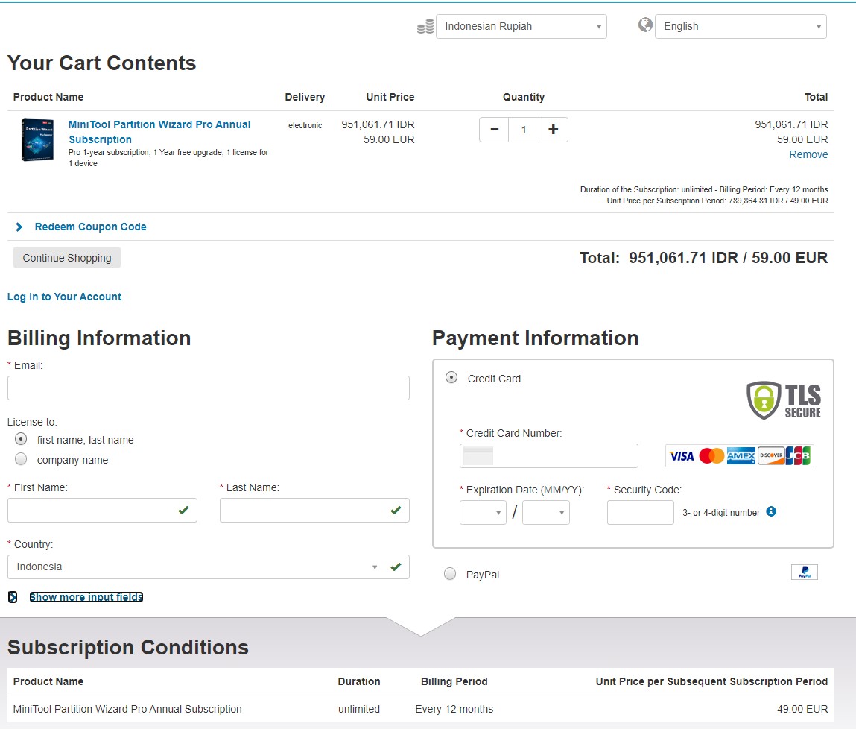The image size is (856, 729).
Task: Open the Country dropdown showing Indonesia
Action: [208, 567]
